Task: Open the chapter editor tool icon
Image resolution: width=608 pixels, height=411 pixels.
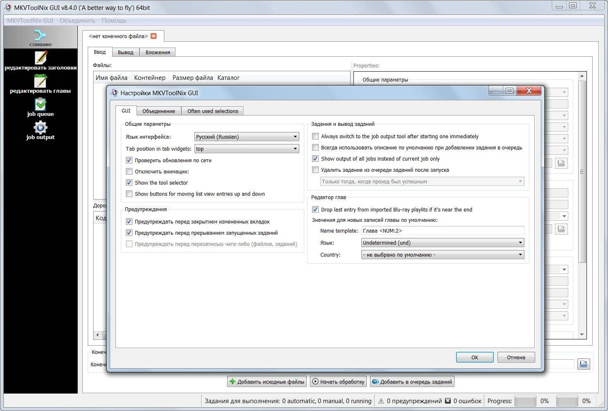Action: [x=41, y=81]
